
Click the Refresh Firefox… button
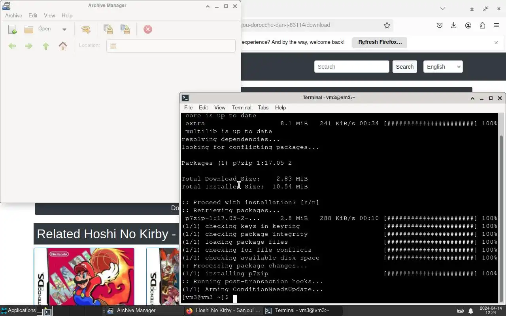coord(380,42)
